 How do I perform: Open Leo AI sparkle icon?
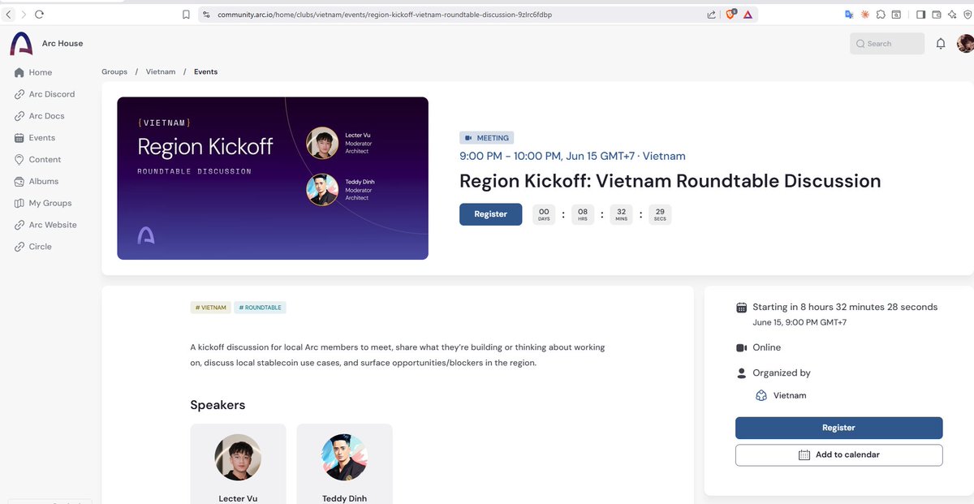pyautogui.click(x=952, y=15)
